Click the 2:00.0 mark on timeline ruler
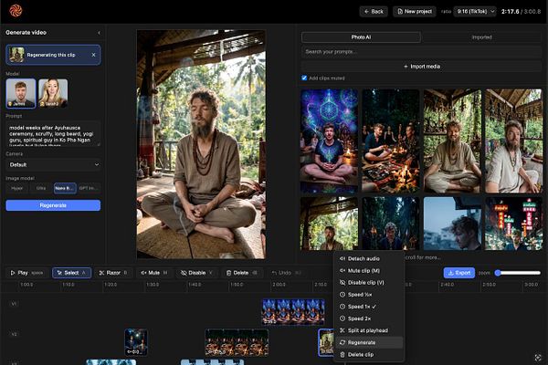The width and height of the screenshot is (548, 365). click(279, 285)
